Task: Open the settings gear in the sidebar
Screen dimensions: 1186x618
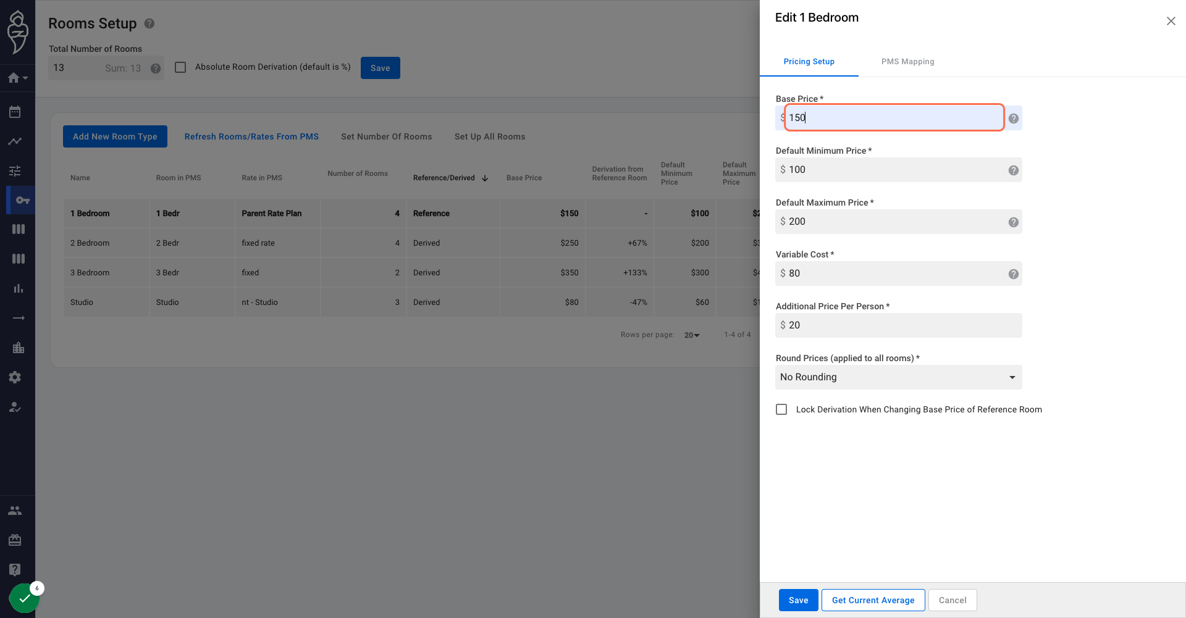Action: 15,377
